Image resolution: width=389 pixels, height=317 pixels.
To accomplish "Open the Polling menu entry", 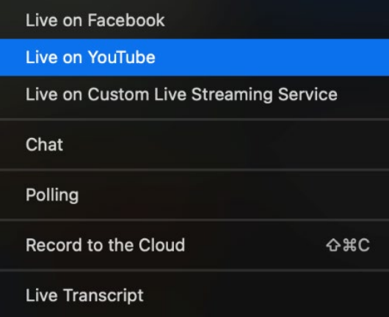I will coord(194,195).
